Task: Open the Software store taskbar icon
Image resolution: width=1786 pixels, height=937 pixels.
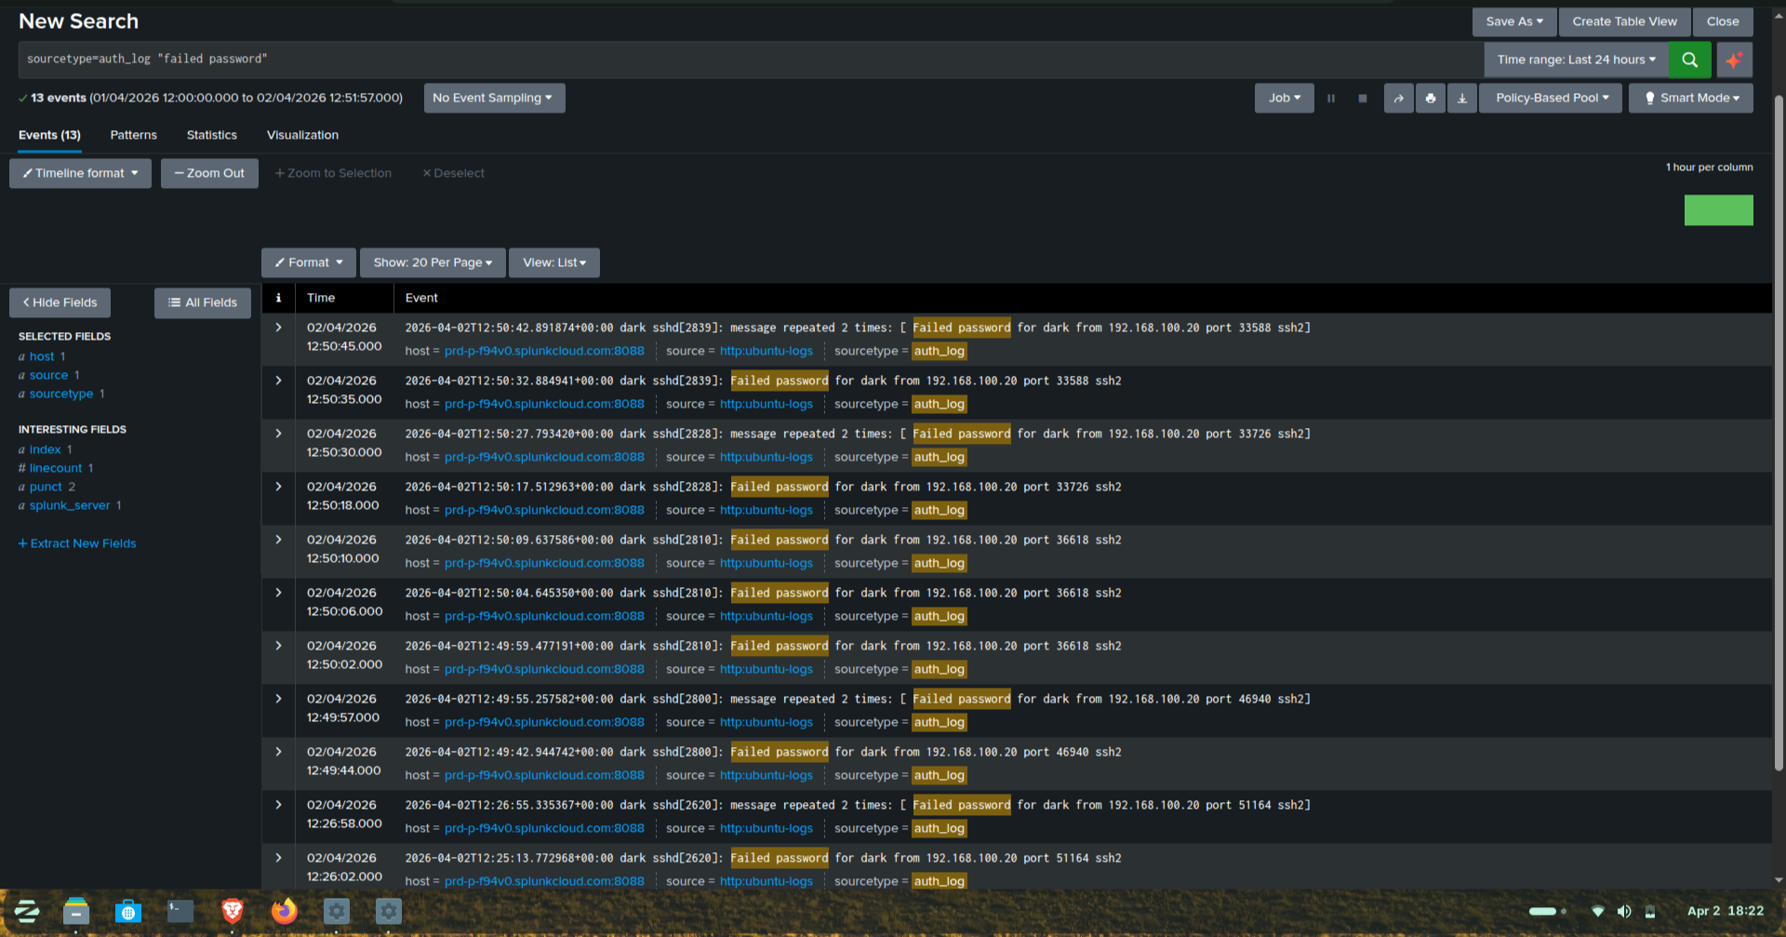Action: tap(128, 911)
